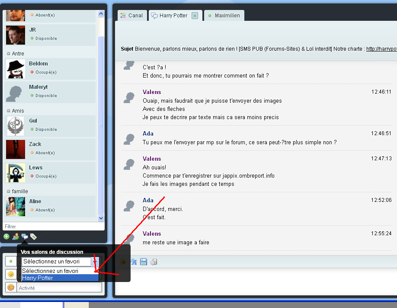
Task: Click the green add contact icon
Action: point(6,237)
